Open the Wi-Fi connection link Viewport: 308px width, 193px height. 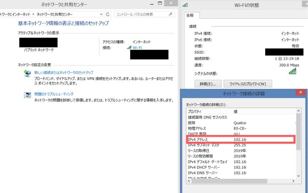click(137, 48)
